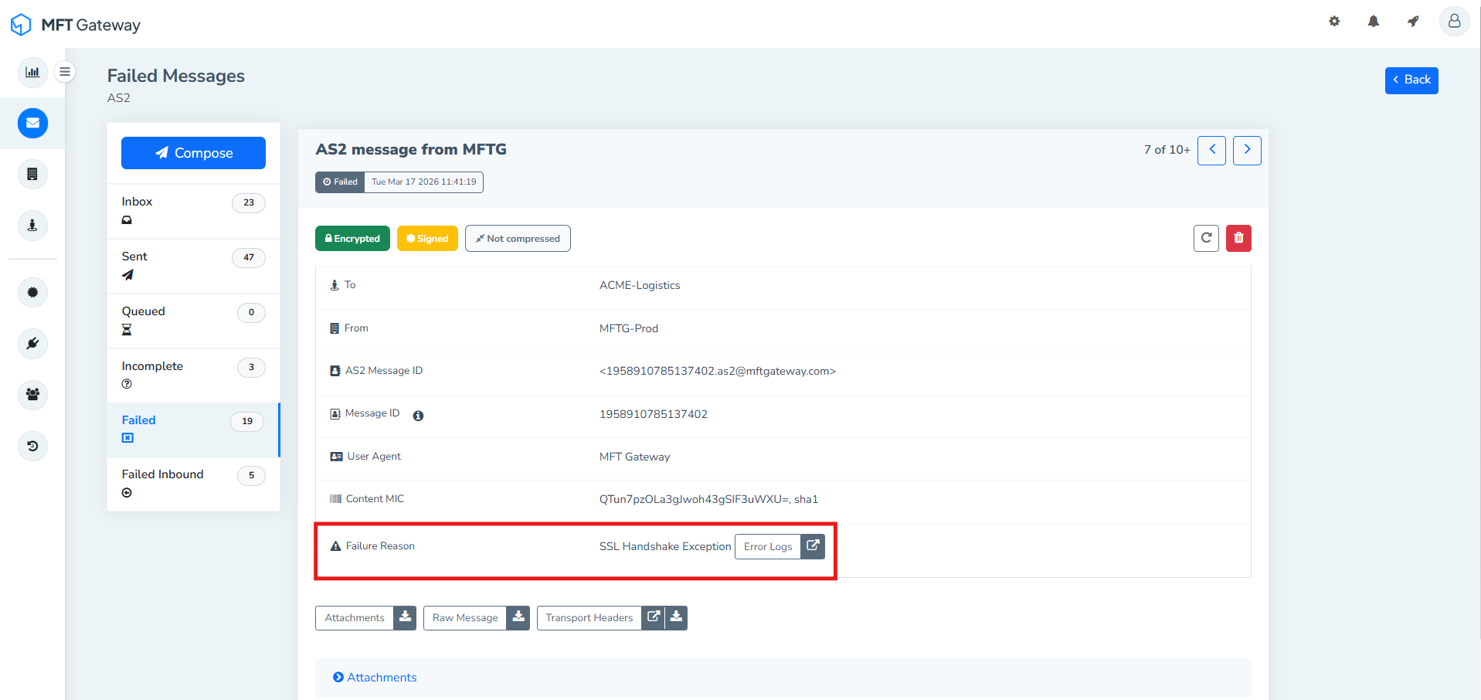Click the rocket icon in header
Viewport: 1481px width, 700px height.
[x=1413, y=22]
